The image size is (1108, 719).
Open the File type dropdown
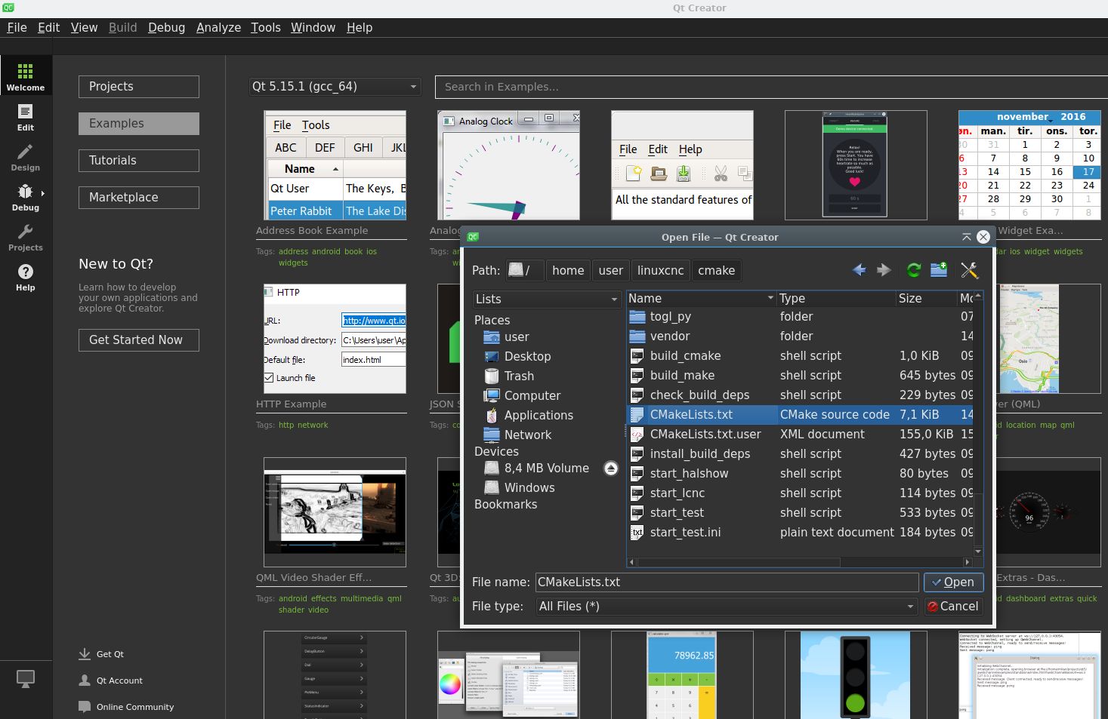click(727, 607)
